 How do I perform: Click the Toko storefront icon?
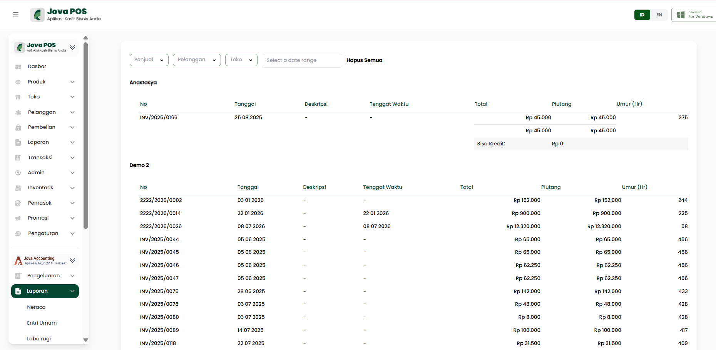(x=18, y=97)
